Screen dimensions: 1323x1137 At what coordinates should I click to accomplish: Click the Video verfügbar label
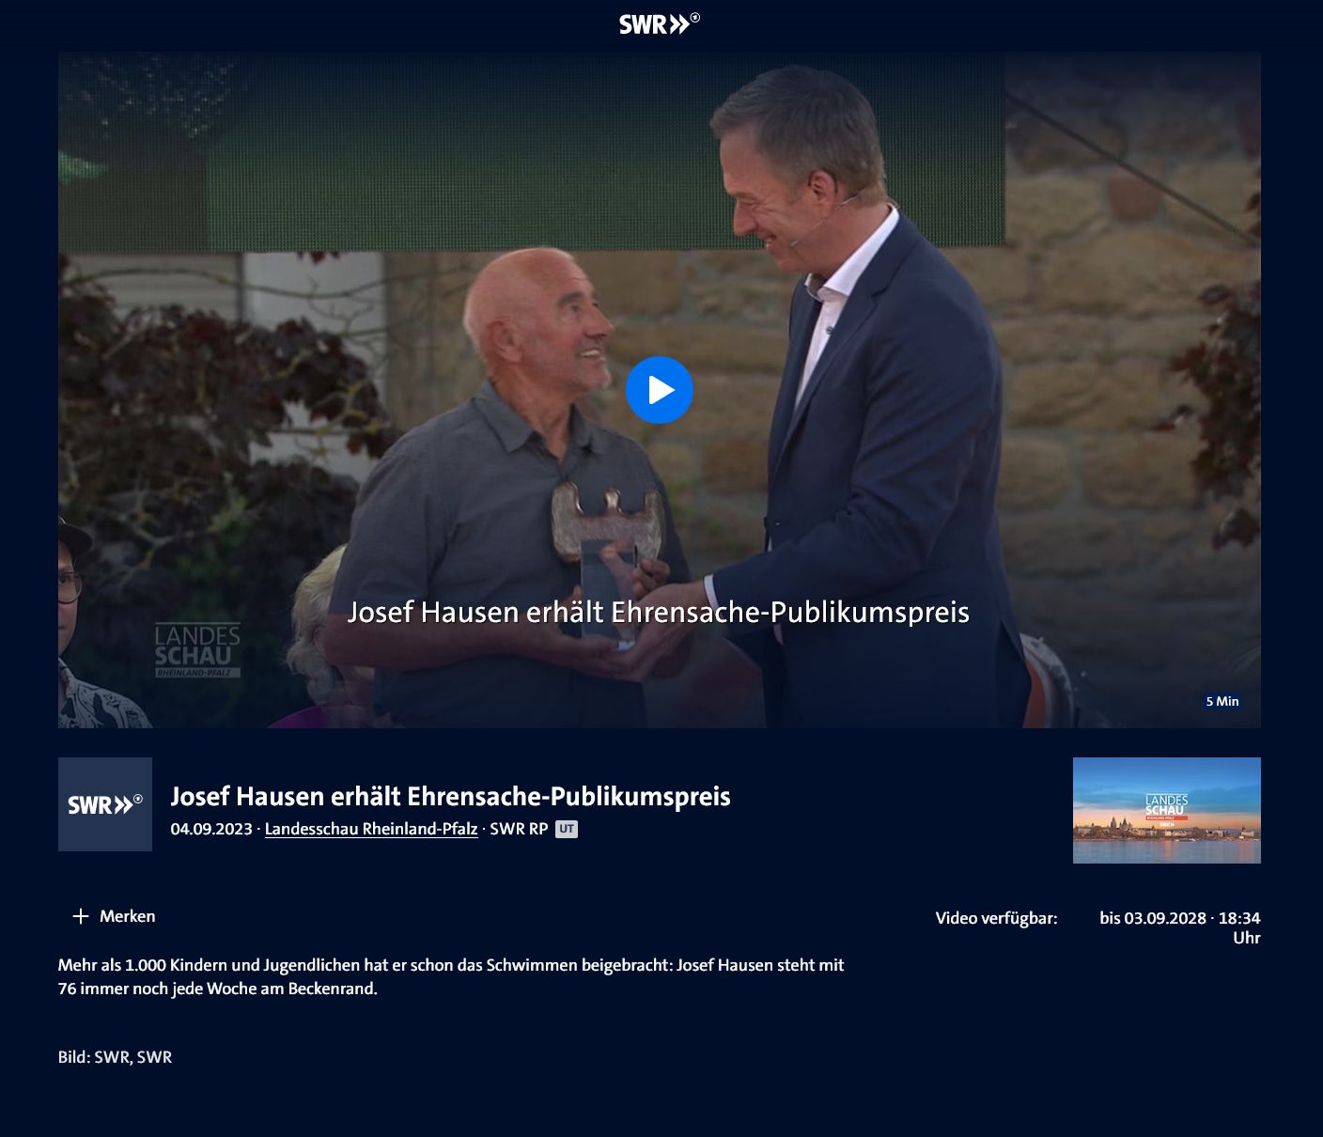996,918
